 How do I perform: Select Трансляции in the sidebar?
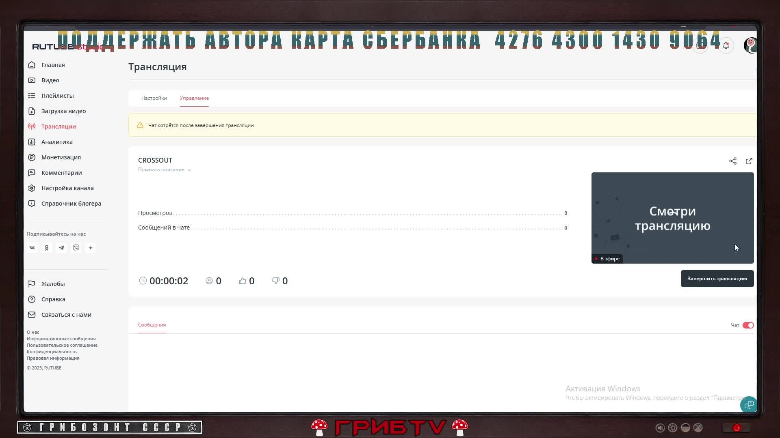[x=58, y=127]
